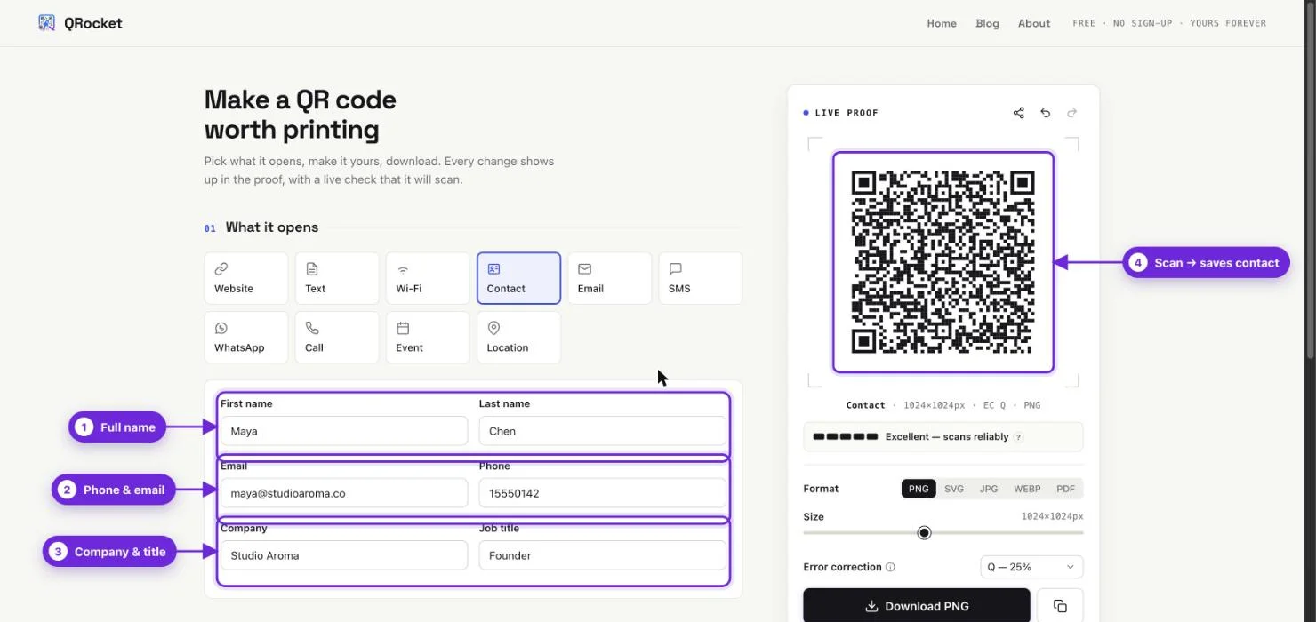Viewport: 1316px width, 622px height.
Task: Click the help icon beside scans reliably
Action: (1019, 437)
